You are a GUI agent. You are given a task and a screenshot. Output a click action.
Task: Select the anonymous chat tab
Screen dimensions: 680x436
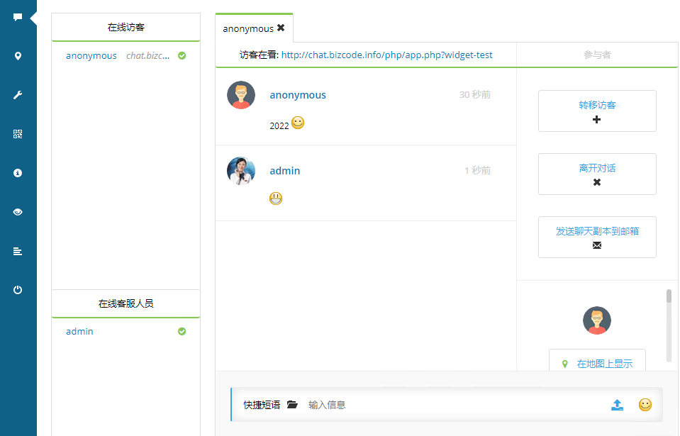pyautogui.click(x=254, y=28)
